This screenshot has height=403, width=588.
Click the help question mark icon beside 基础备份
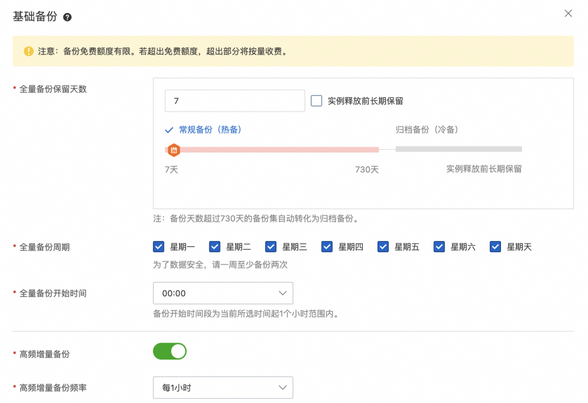[x=68, y=18]
